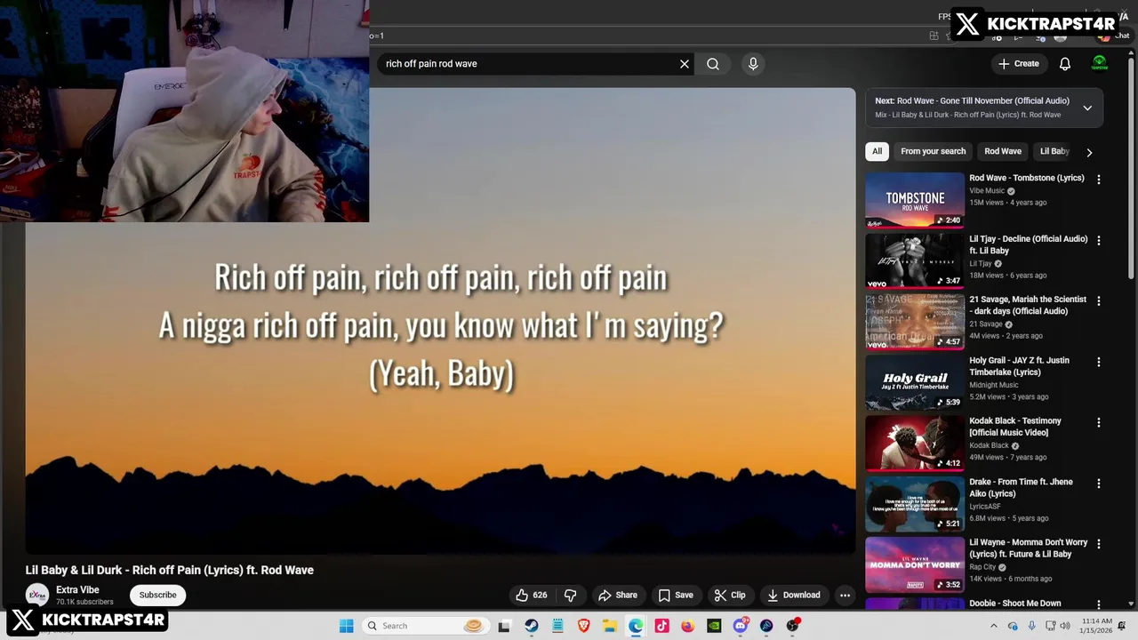1138x640 pixels.
Task: Open Doobie Shoot Me Down title
Action: pos(1014,604)
